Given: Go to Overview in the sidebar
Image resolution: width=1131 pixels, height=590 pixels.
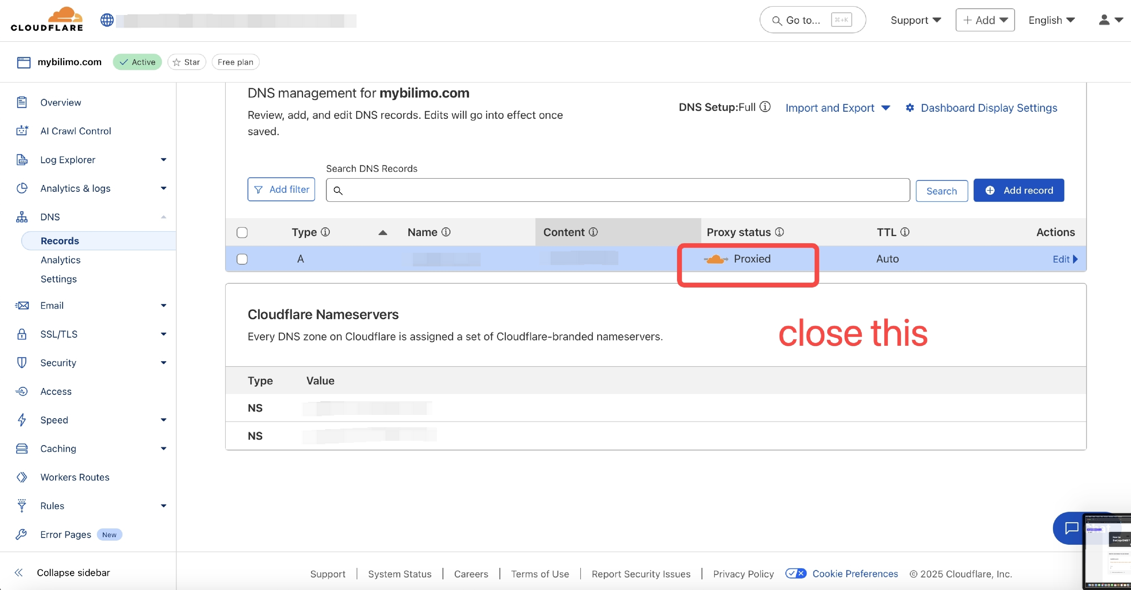Looking at the screenshot, I should 61,102.
